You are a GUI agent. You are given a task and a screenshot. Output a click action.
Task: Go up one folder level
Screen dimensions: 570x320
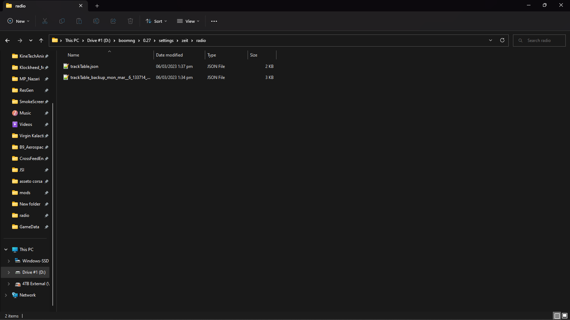[x=41, y=41]
